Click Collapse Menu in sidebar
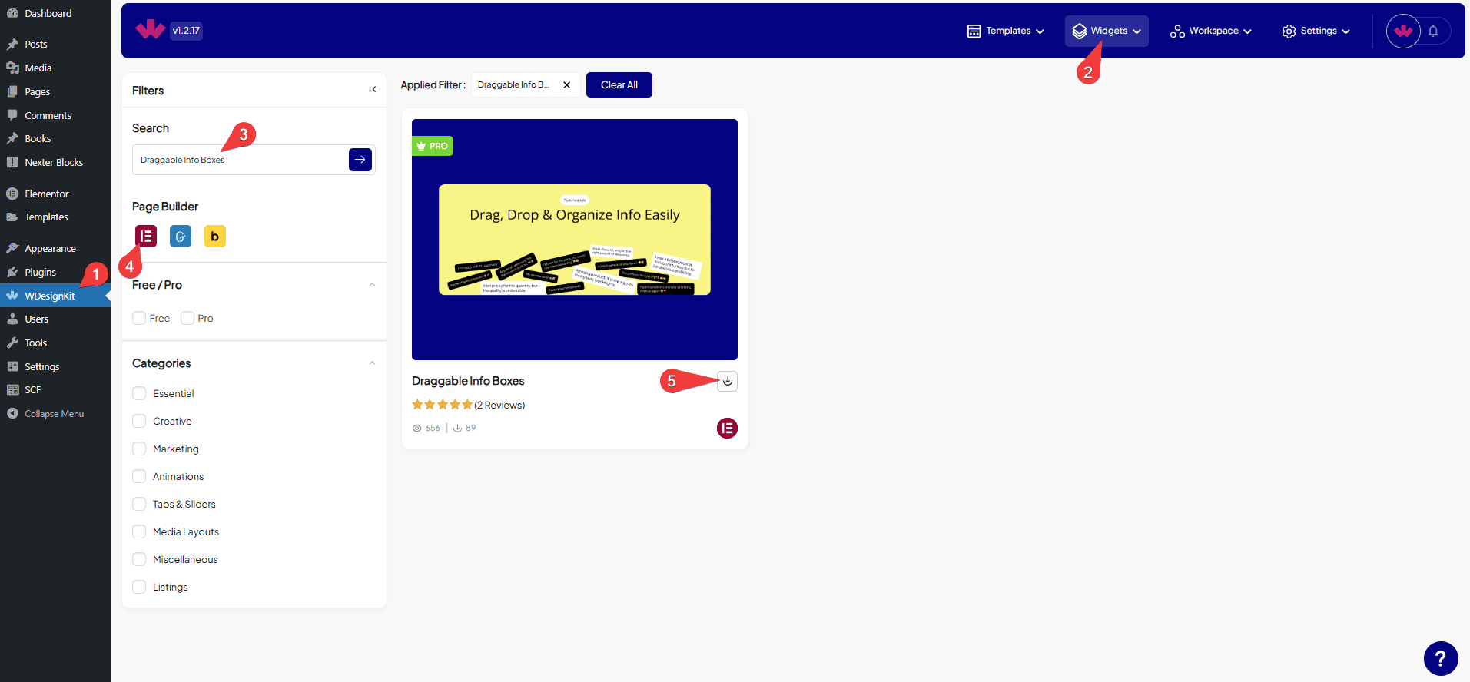 [x=55, y=413]
